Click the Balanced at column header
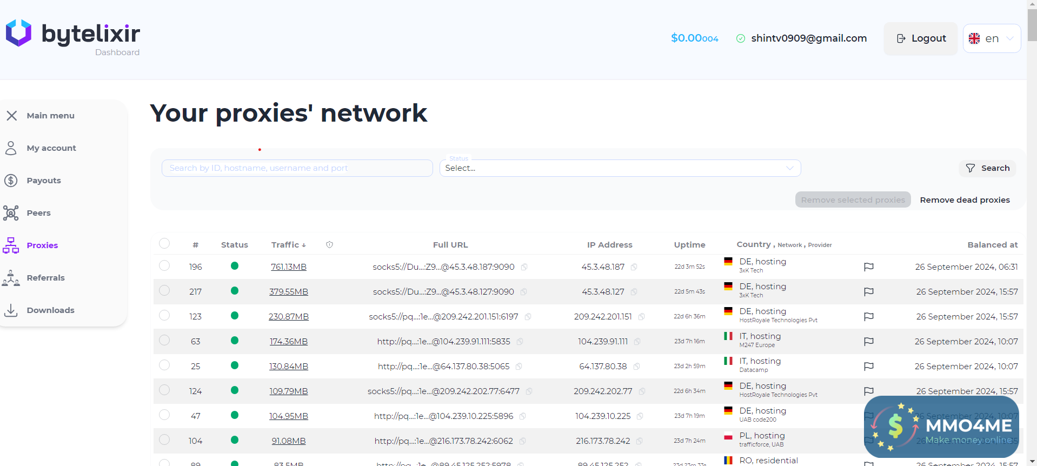Screen dimensions: 1037x466 click(x=993, y=245)
